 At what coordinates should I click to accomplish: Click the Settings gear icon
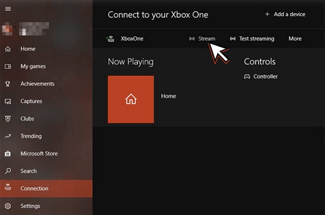(x=8, y=206)
